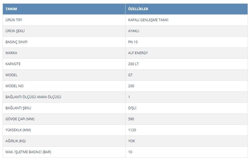Click the YOK weight value
251x160 pixels.
point(132,141)
